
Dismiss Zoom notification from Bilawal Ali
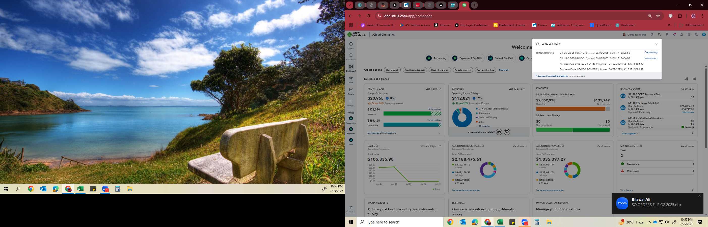click(x=699, y=196)
